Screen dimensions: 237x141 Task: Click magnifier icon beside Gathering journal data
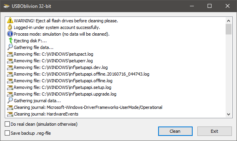(10, 100)
